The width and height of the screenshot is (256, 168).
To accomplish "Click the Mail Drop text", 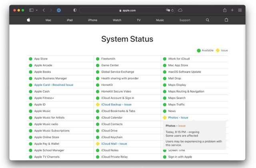I will 174,78.
